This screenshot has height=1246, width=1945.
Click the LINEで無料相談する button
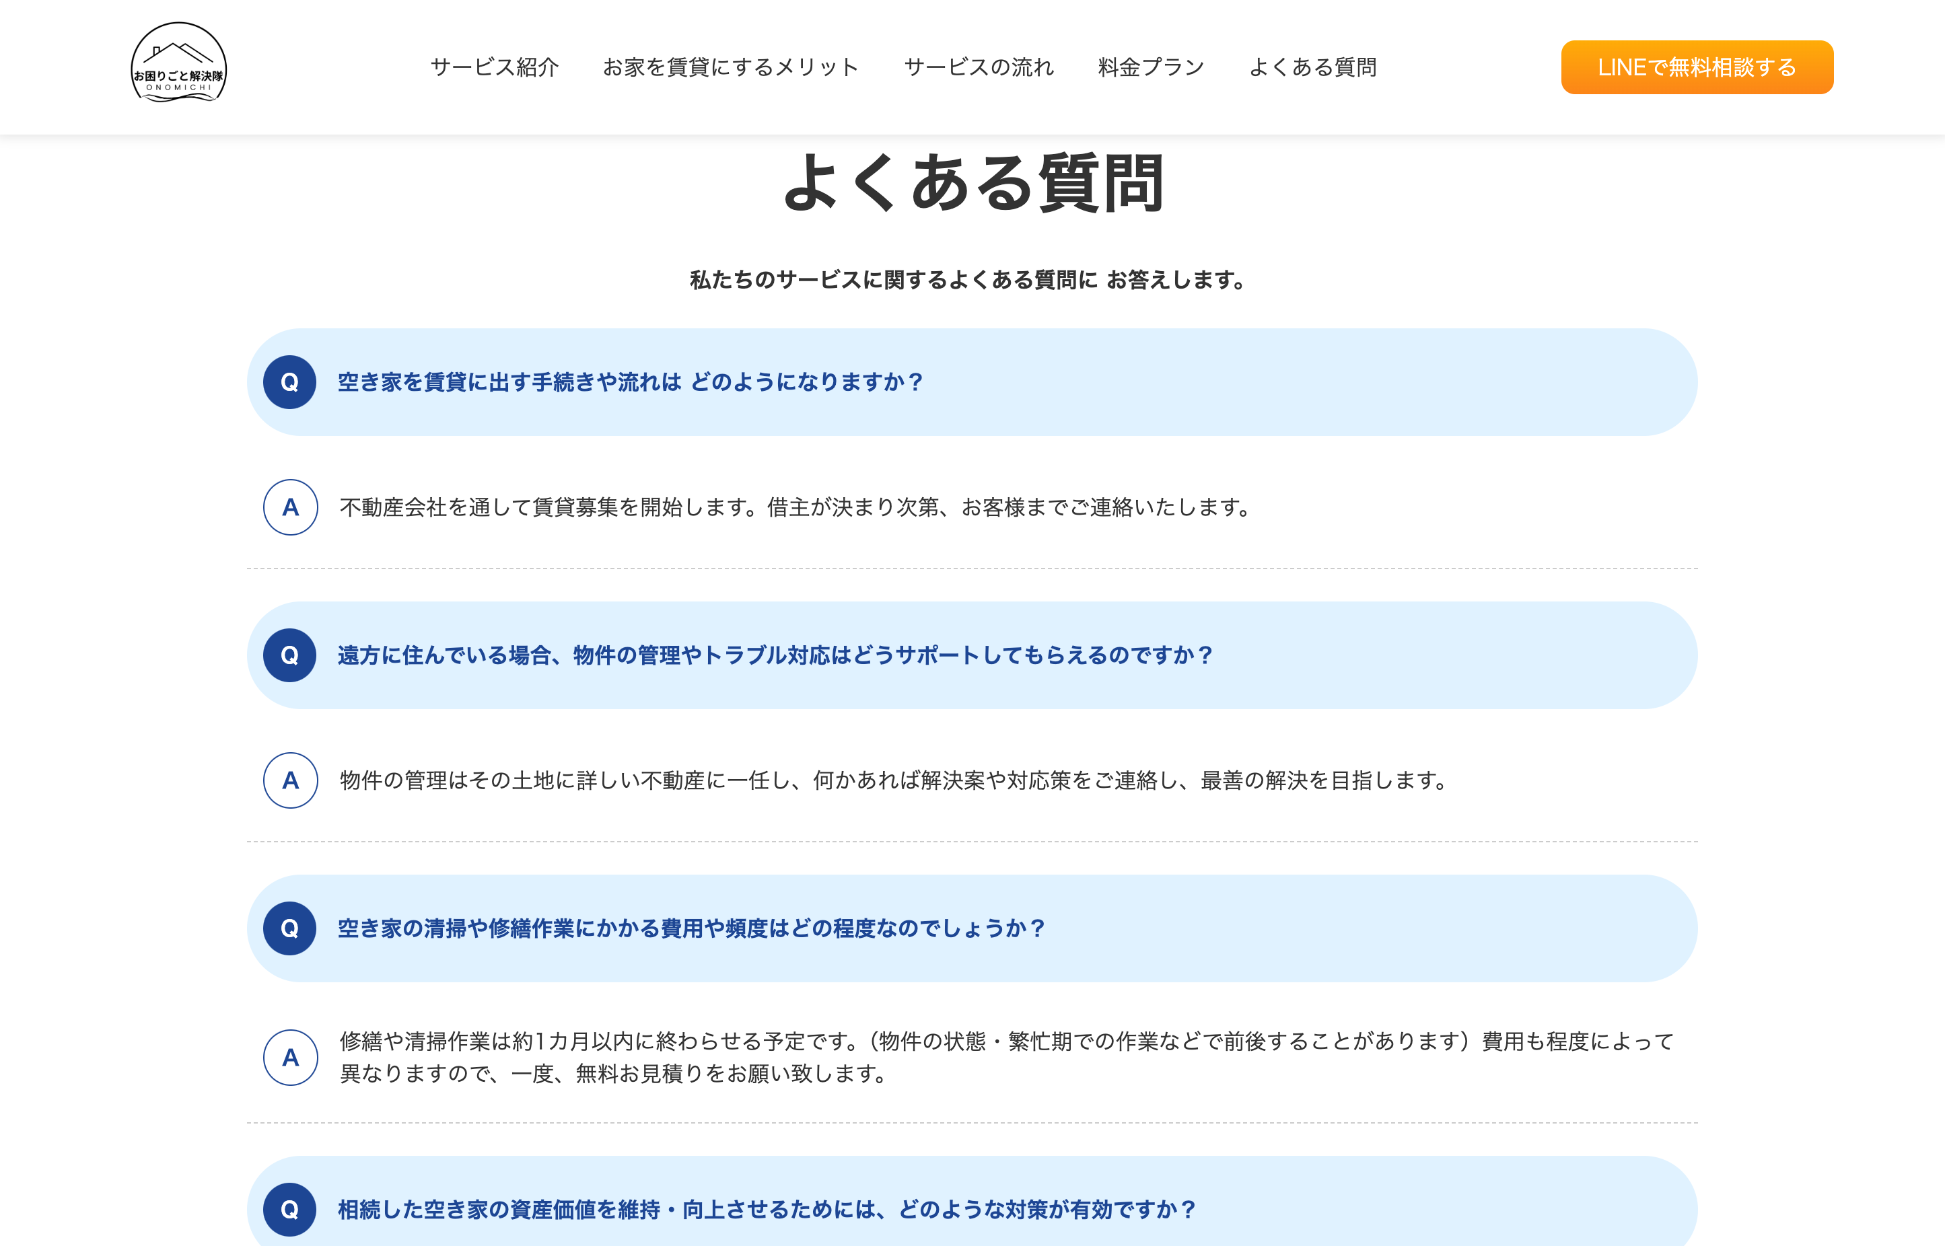coord(1697,67)
